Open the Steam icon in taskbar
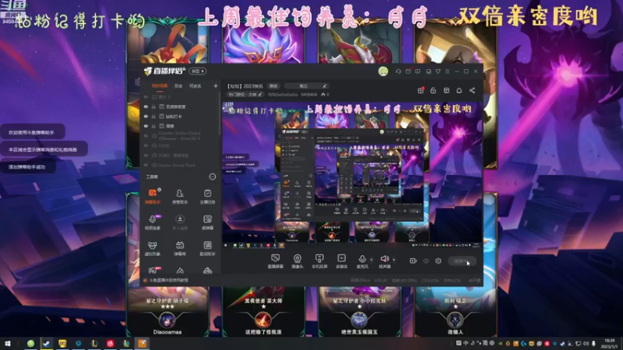 47,344
